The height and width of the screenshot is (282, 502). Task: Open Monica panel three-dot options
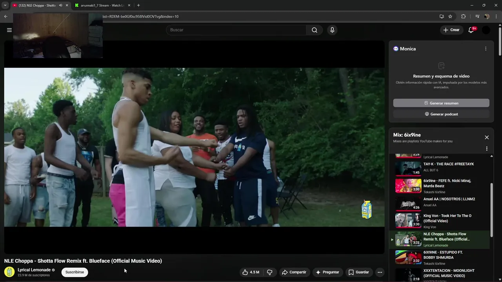(x=486, y=49)
